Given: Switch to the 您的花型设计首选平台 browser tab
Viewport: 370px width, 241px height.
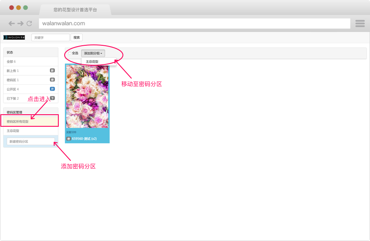Looking at the screenshot, I should 75,9.
